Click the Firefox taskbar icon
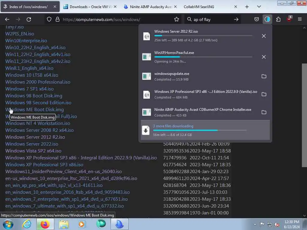 (45, 224)
